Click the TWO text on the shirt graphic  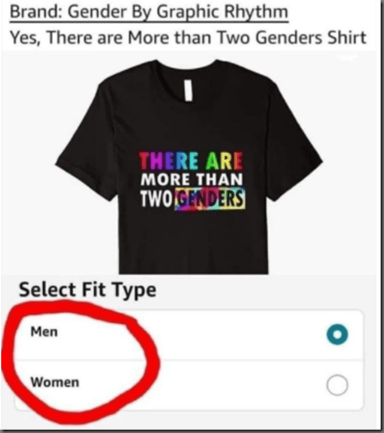[156, 198]
